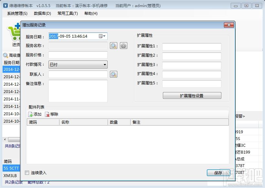Open the service date calendar dropdown
The width and height of the screenshot is (265, 188).
[102, 36]
